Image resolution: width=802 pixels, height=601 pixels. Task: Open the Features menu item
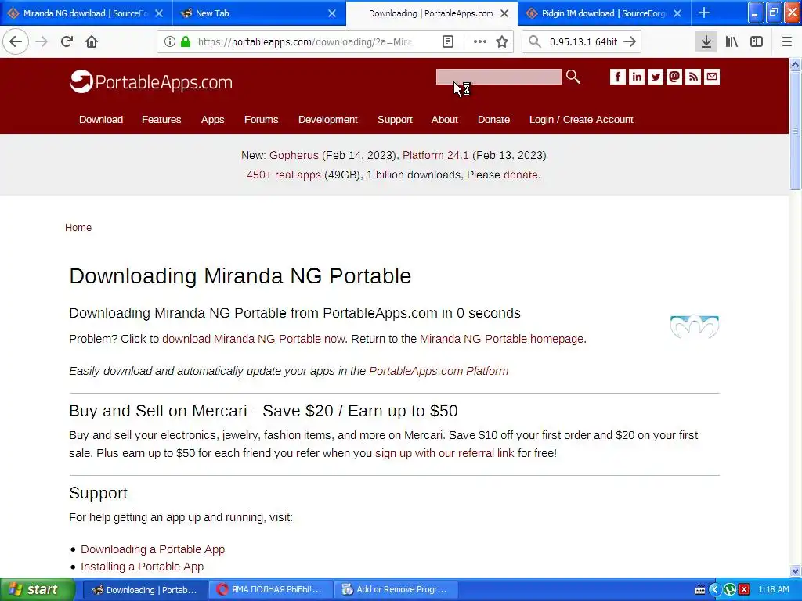coord(161,120)
